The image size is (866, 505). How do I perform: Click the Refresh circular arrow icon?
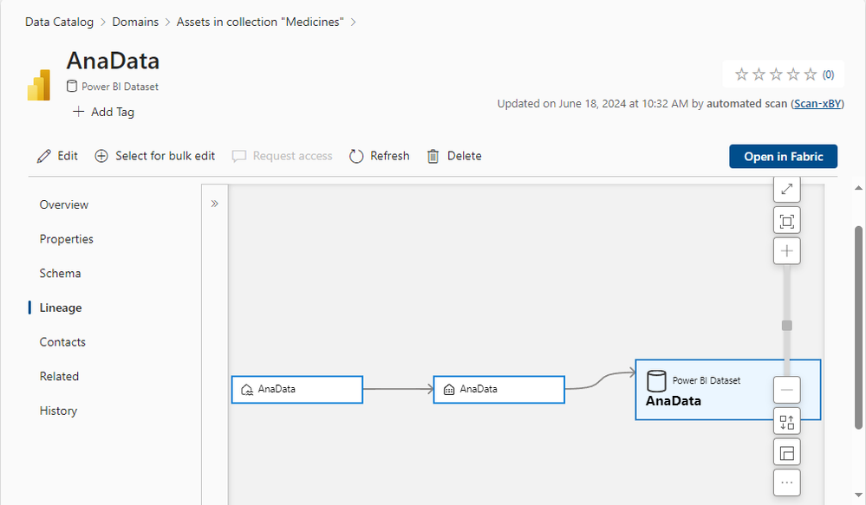(356, 156)
